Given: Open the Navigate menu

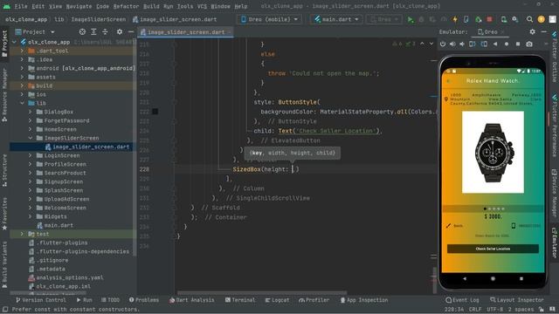Looking at the screenshot, I should [79, 6].
